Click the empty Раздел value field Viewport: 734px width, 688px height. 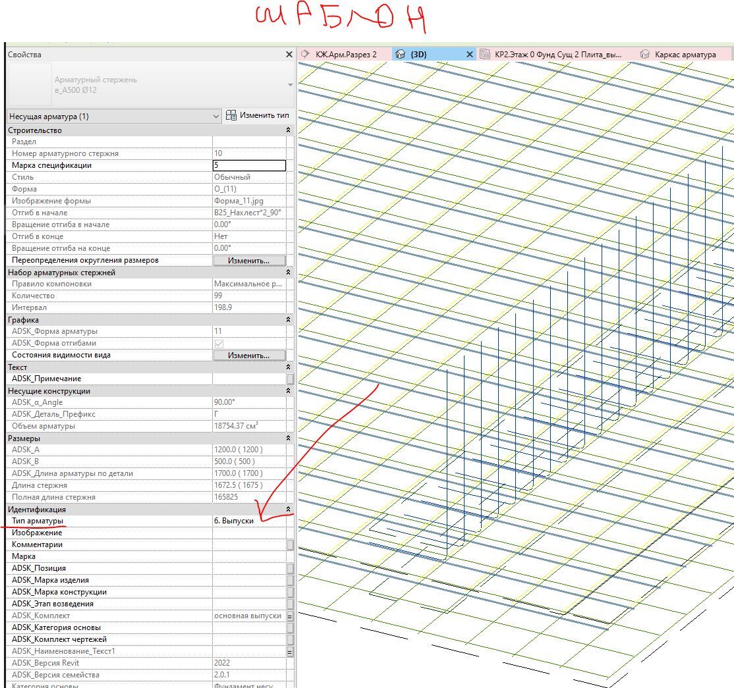pos(249,142)
